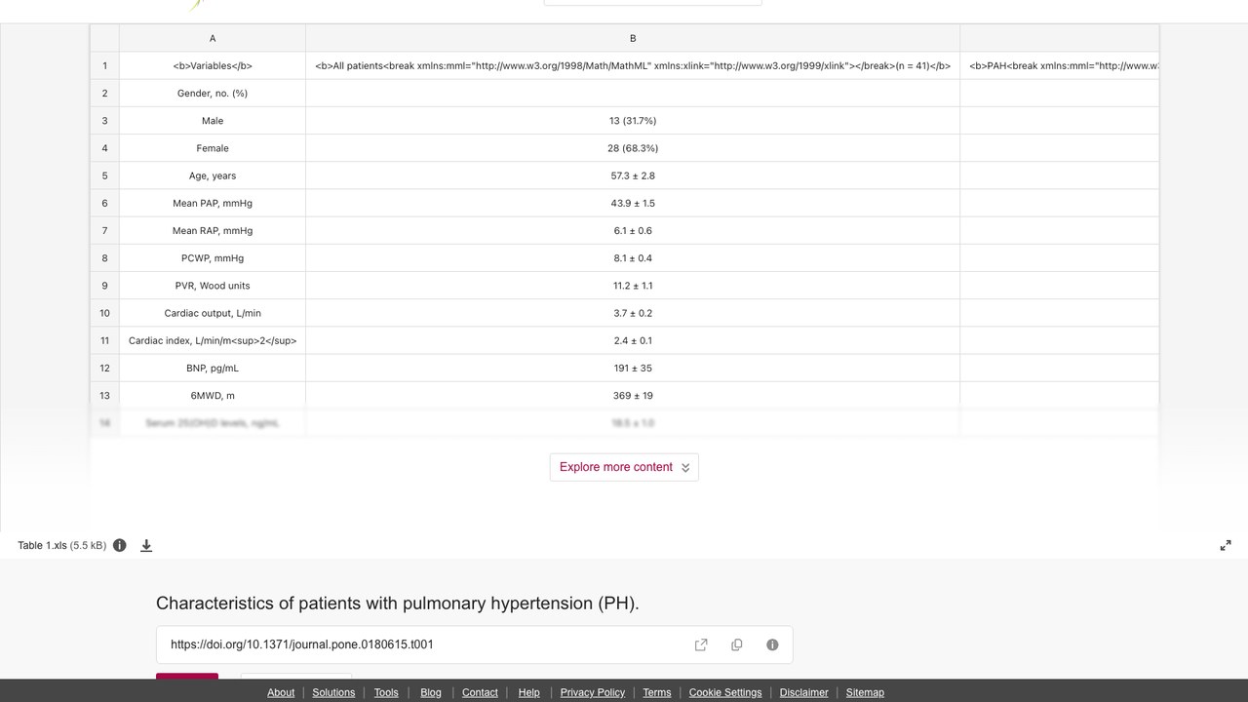
Task: Click the 'Male' cell
Action: click(x=213, y=121)
